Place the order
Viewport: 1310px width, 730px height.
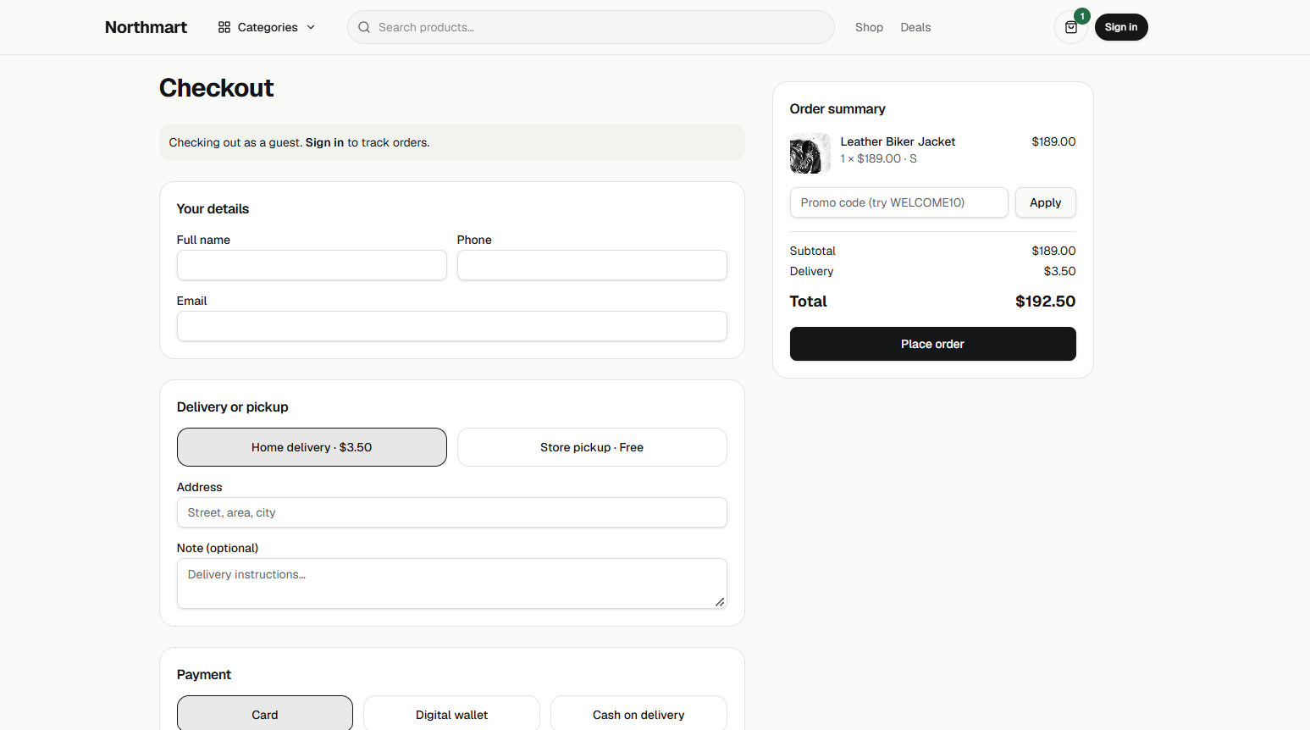click(x=932, y=344)
